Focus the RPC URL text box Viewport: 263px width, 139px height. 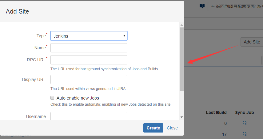pos(89,60)
